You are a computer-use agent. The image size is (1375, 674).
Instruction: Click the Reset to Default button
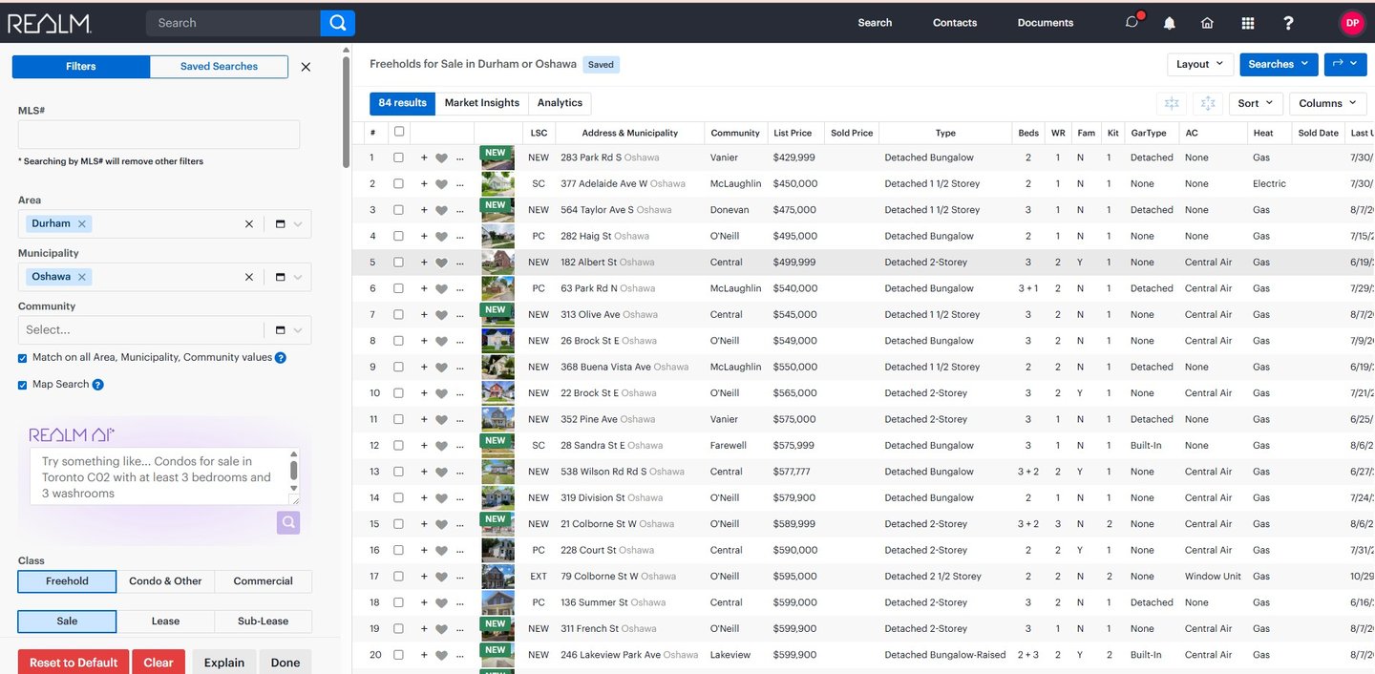(74, 663)
